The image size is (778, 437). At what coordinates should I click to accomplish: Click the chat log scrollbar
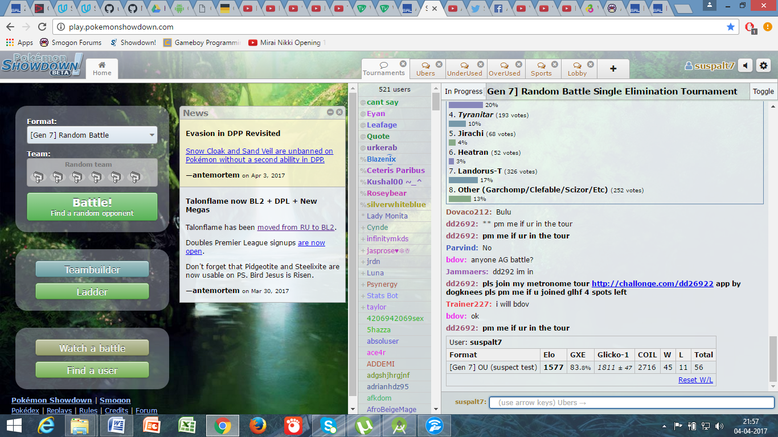click(x=773, y=358)
